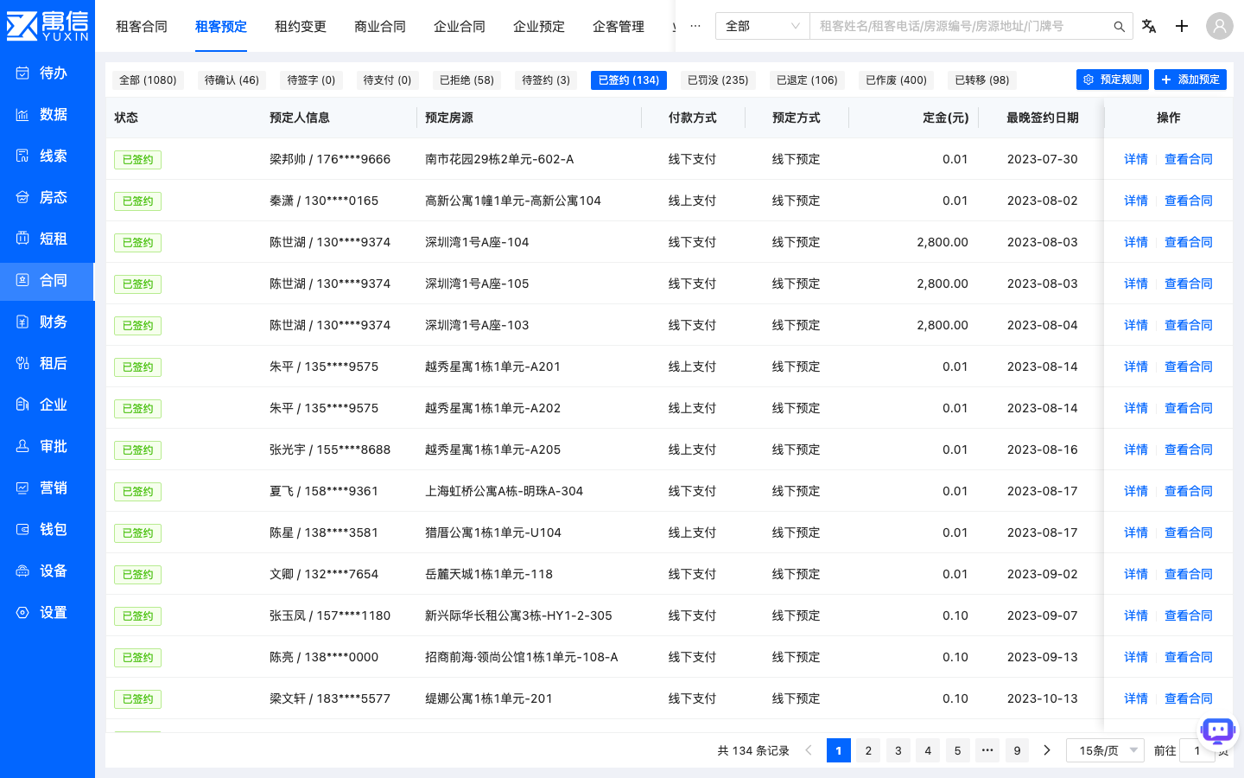
Task: Go to page 2
Action: 868,750
